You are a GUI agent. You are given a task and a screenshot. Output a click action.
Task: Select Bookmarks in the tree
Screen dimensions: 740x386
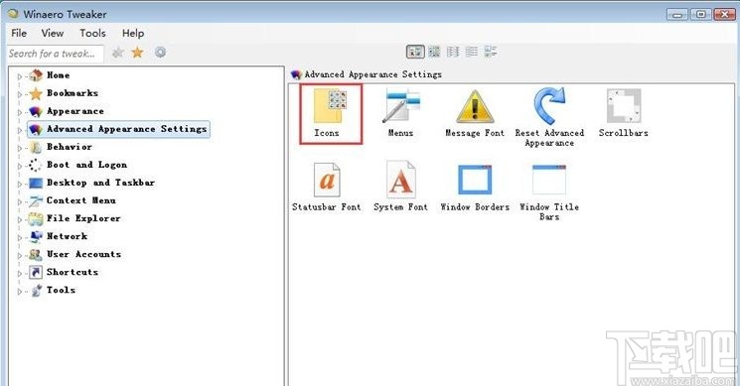pyautogui.click(x=73, y=93)
